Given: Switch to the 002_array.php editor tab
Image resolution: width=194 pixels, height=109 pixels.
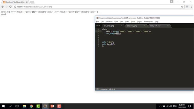Looking at the screenshot, I should pyautogui.click(x=132, y=26).
